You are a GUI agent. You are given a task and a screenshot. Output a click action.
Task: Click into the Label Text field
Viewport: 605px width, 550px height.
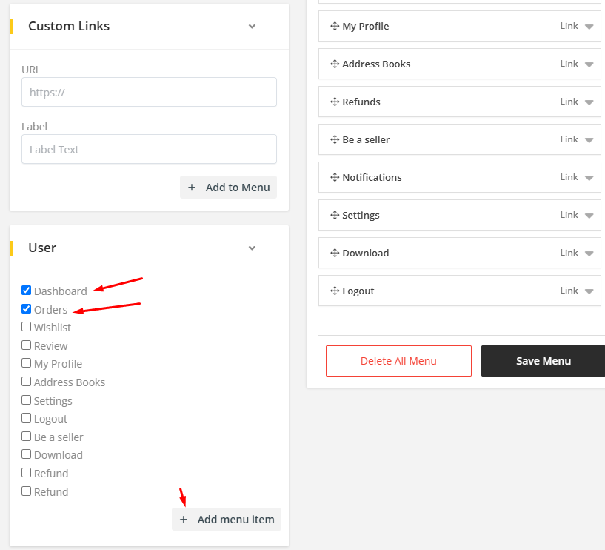tap(149, 149)
